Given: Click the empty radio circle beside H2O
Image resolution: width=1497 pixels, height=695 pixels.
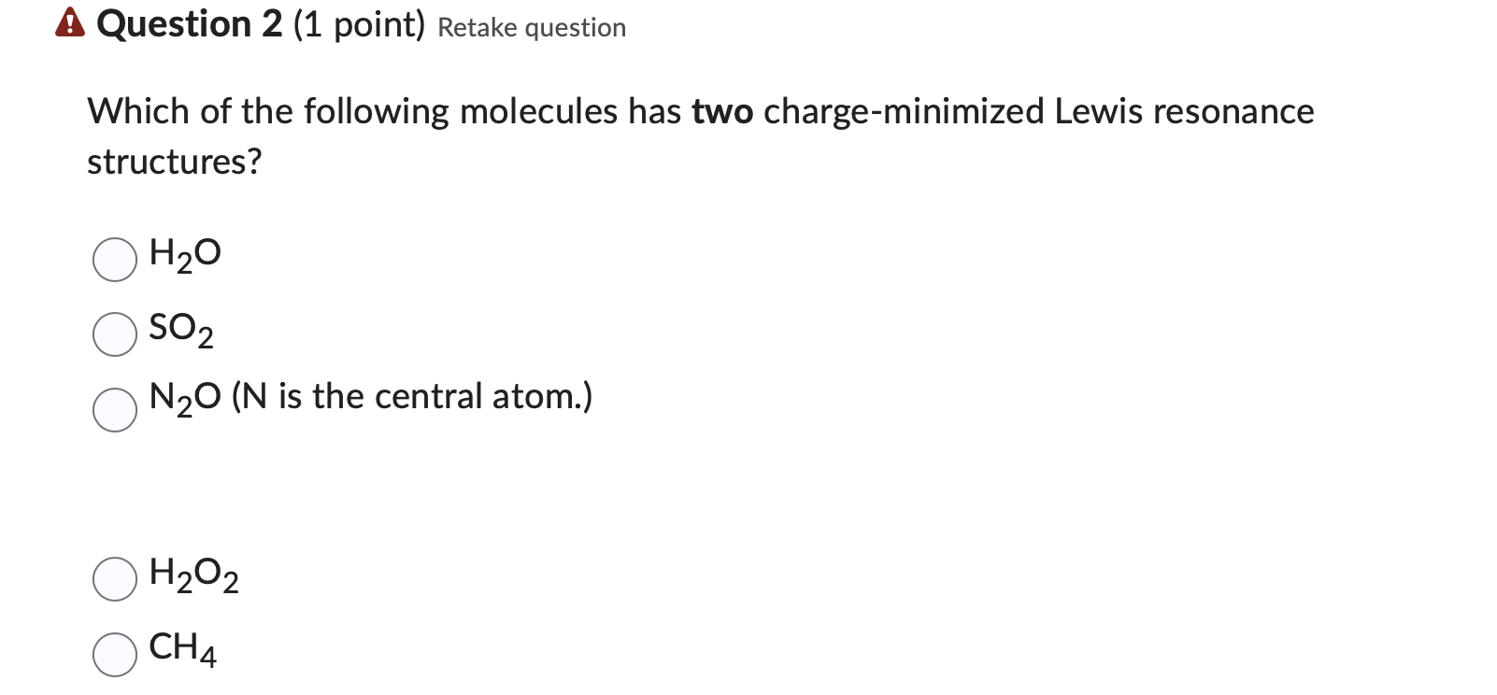Looking at the screenshot, I should click(x=114, y=260).
